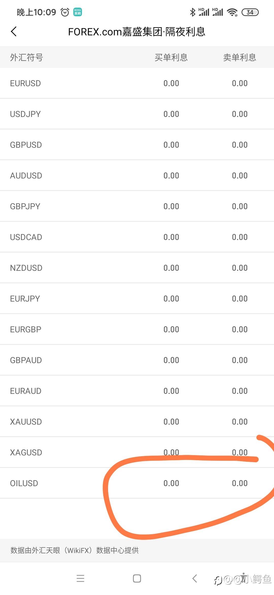This screenshot has width=274, height=595.
Task: Tap the alarm clock status icon
Action: 65,12
